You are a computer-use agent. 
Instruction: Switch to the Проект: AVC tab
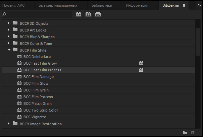13,5
